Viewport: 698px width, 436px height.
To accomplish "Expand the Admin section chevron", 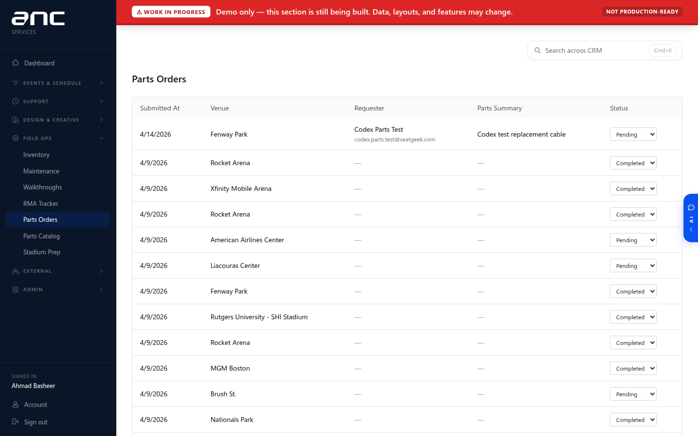I will (101, 290).
